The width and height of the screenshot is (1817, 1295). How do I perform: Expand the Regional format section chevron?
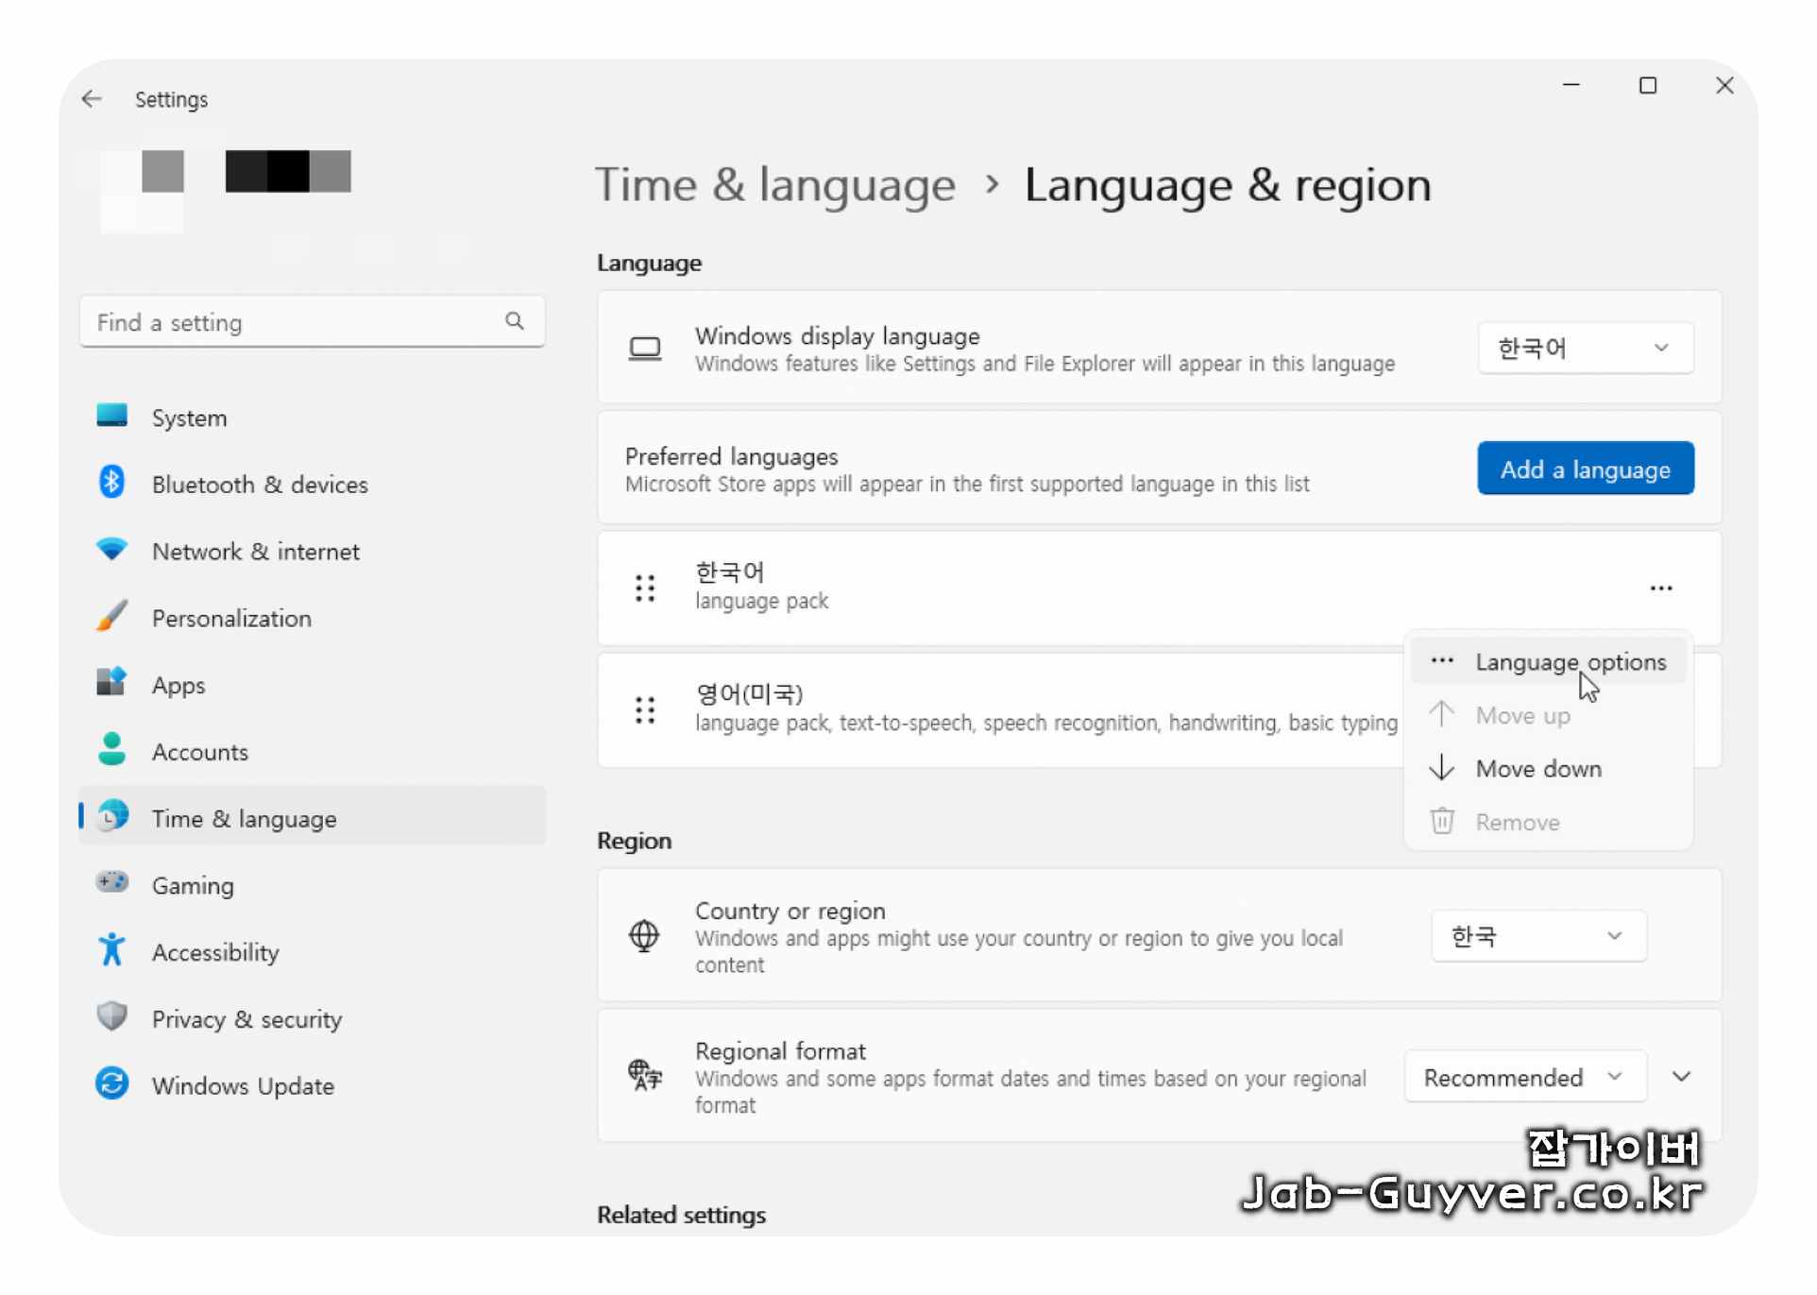click(1682, 1077)
